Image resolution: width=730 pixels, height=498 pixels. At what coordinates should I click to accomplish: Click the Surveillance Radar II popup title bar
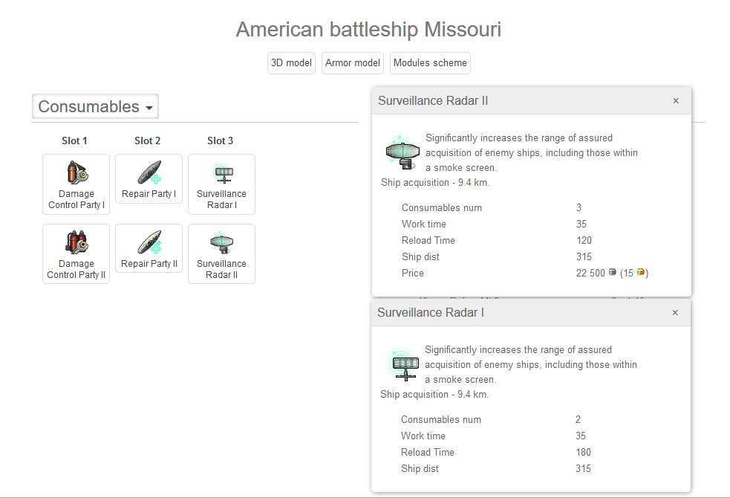(x=520, y=101)
